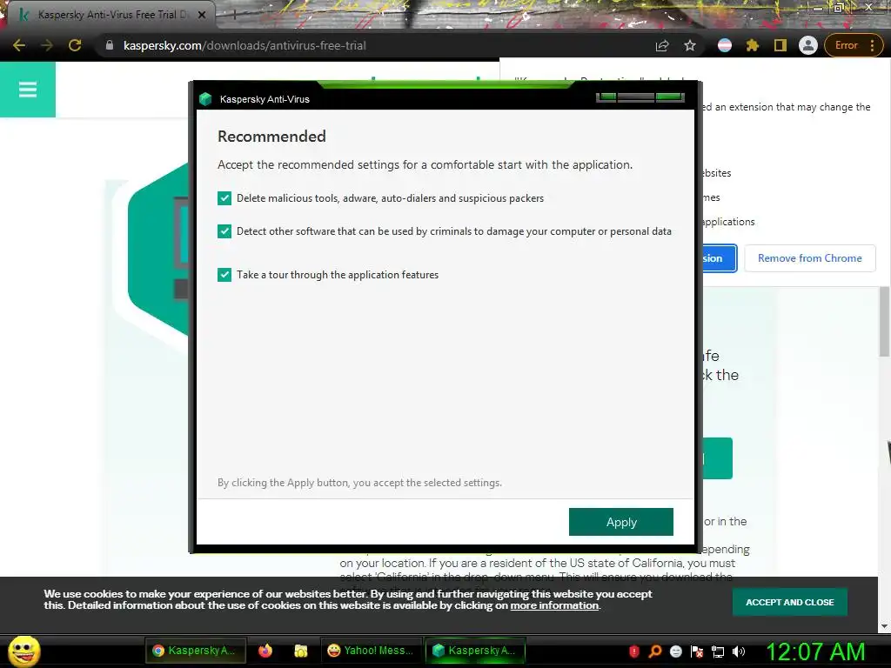Launch Firefox from the taskbar
The image size is (891, 668).
click(265, 651)
